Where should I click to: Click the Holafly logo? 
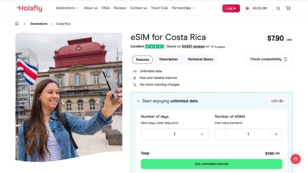[x=29, y=8]
